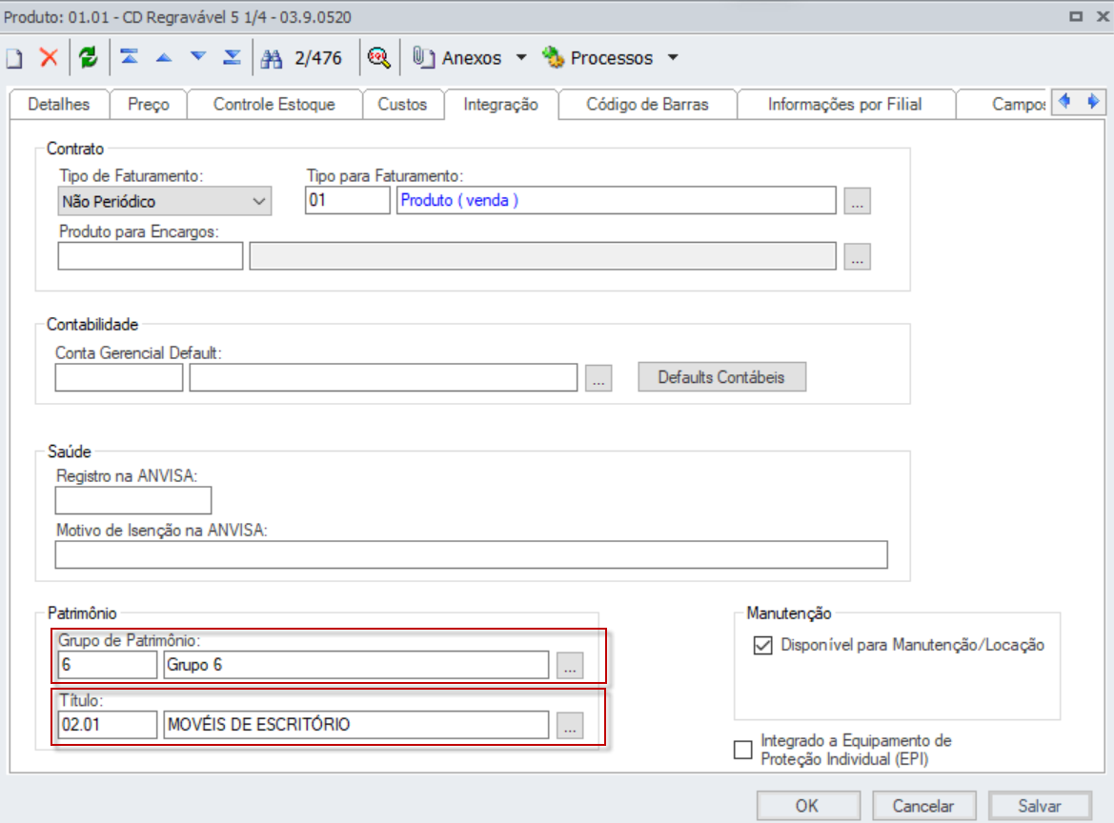Image resolution: width=1114 pixels, height=823 pixels.
Task: Jump to first record arrow icon
Action: coord(129,57)
